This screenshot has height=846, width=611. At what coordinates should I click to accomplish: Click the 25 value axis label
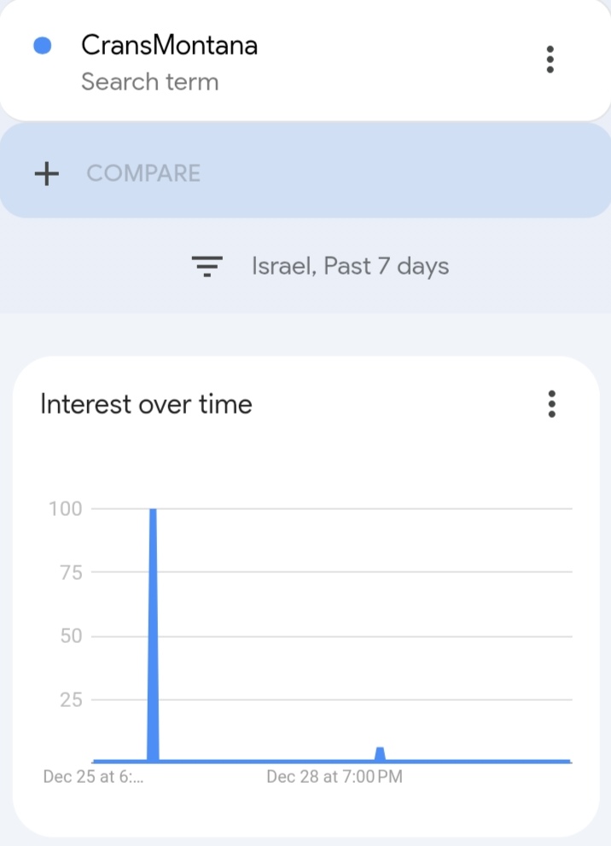[x=71, y=700]
